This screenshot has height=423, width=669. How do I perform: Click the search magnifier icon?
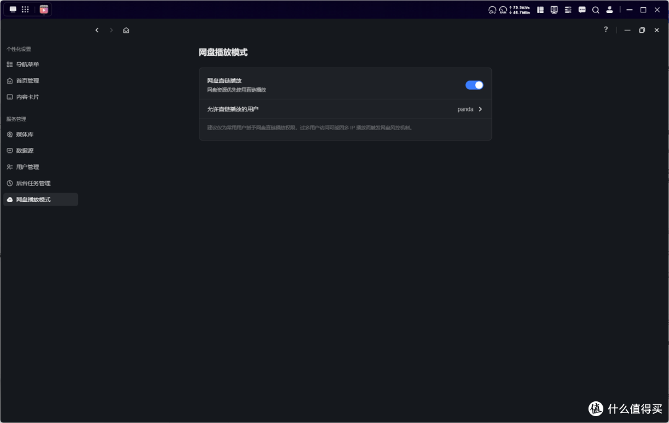pyautogui.click(x=596, y=10)
